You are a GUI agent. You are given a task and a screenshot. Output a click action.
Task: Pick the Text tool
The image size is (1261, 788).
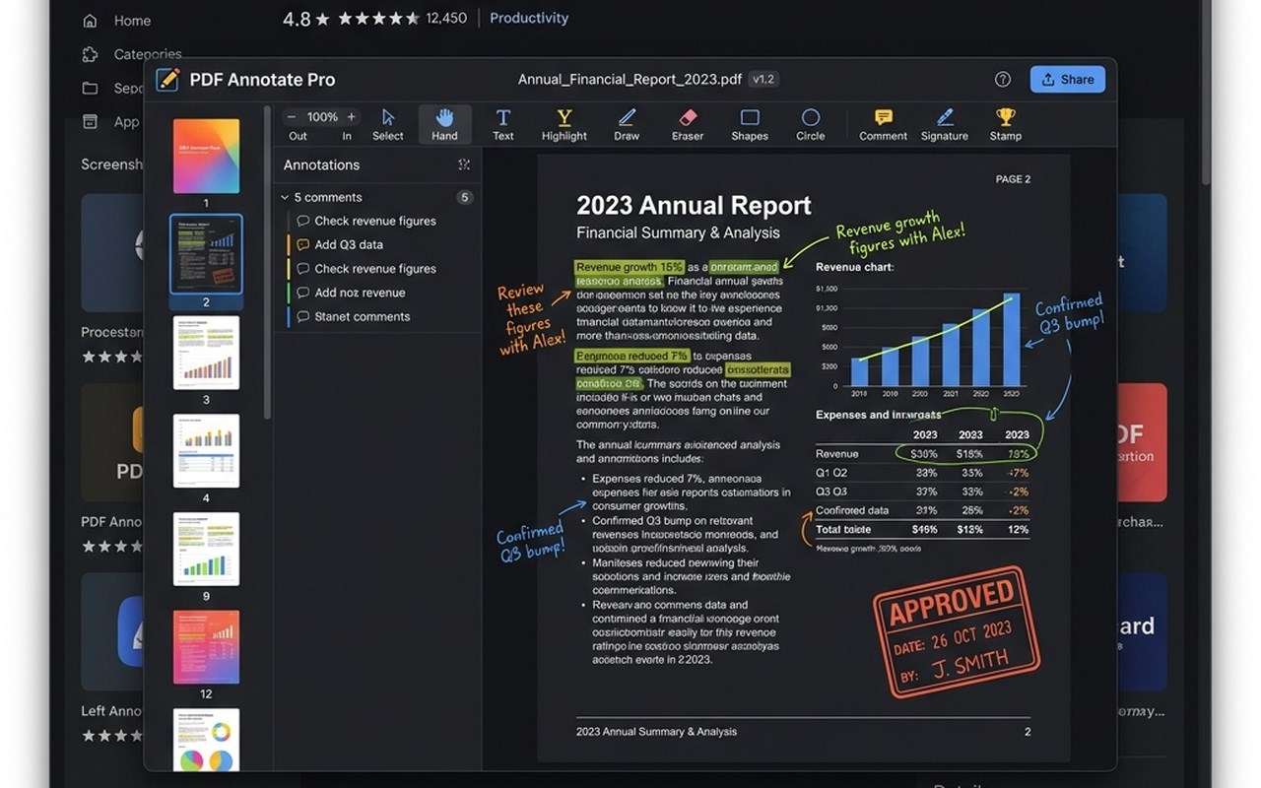(x=503, y=125)
